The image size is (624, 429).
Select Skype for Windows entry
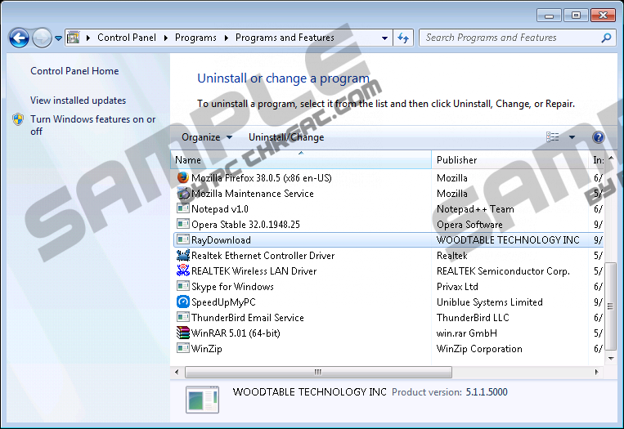tap(232, 287)
